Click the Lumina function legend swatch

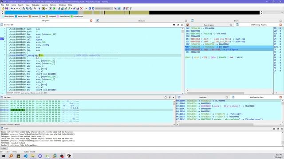coord(71,16)
